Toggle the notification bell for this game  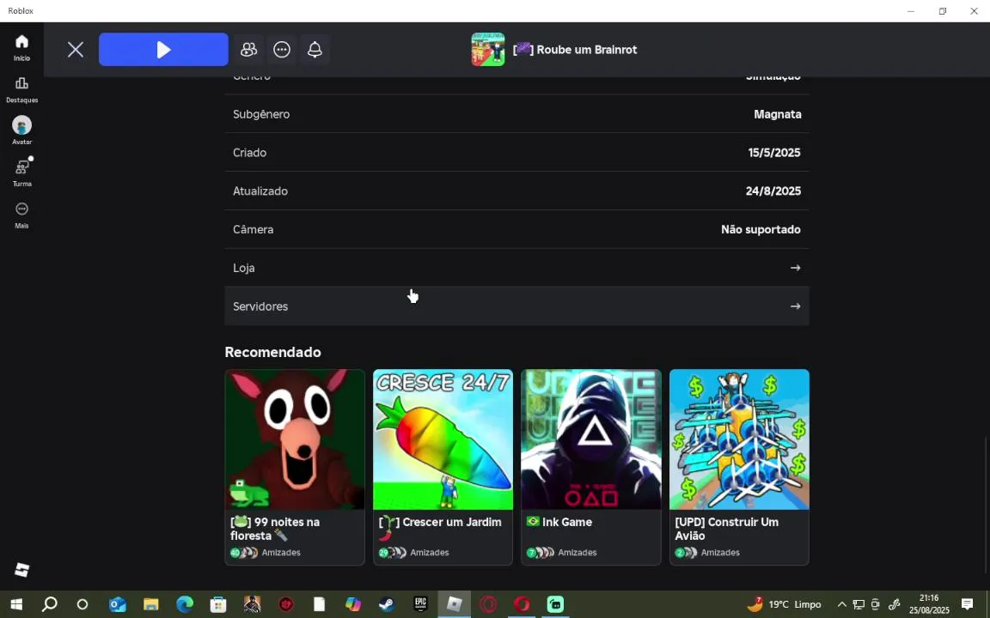tap(315, 50)
